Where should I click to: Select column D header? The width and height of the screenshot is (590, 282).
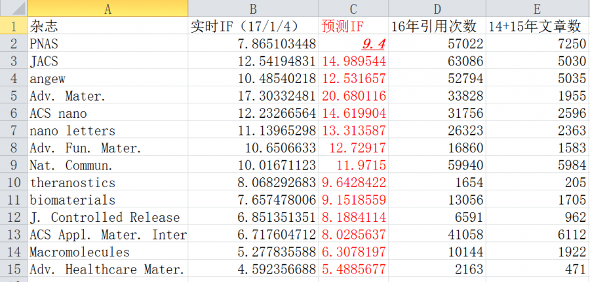point(437,9)
